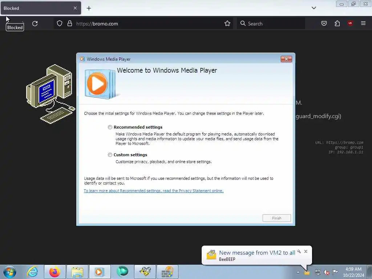This screenshot has width=372, height=279.
Task: Open the New message from VM2 notification
Action: 257,253
